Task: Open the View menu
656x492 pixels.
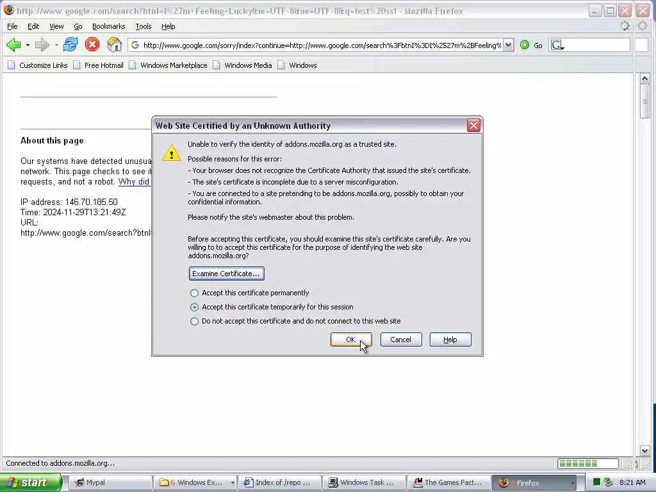Action: [x=56, y=26]
